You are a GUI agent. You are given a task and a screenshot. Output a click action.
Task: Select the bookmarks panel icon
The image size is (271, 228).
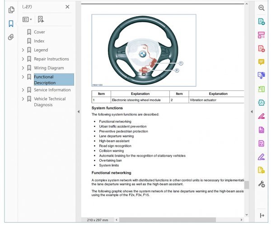pos(11,23)
